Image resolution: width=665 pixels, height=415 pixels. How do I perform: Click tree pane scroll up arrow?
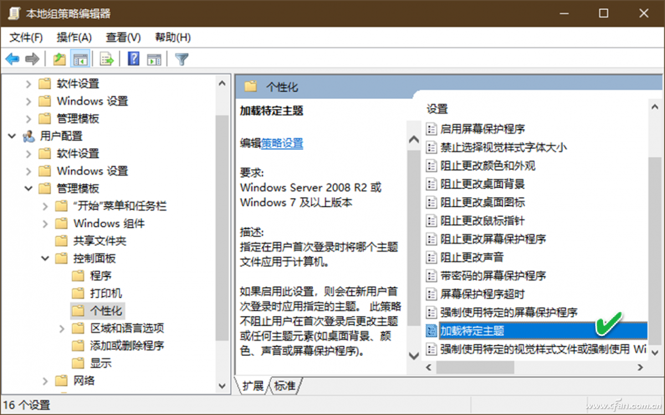pyautogui.click(x=222, y=84)
